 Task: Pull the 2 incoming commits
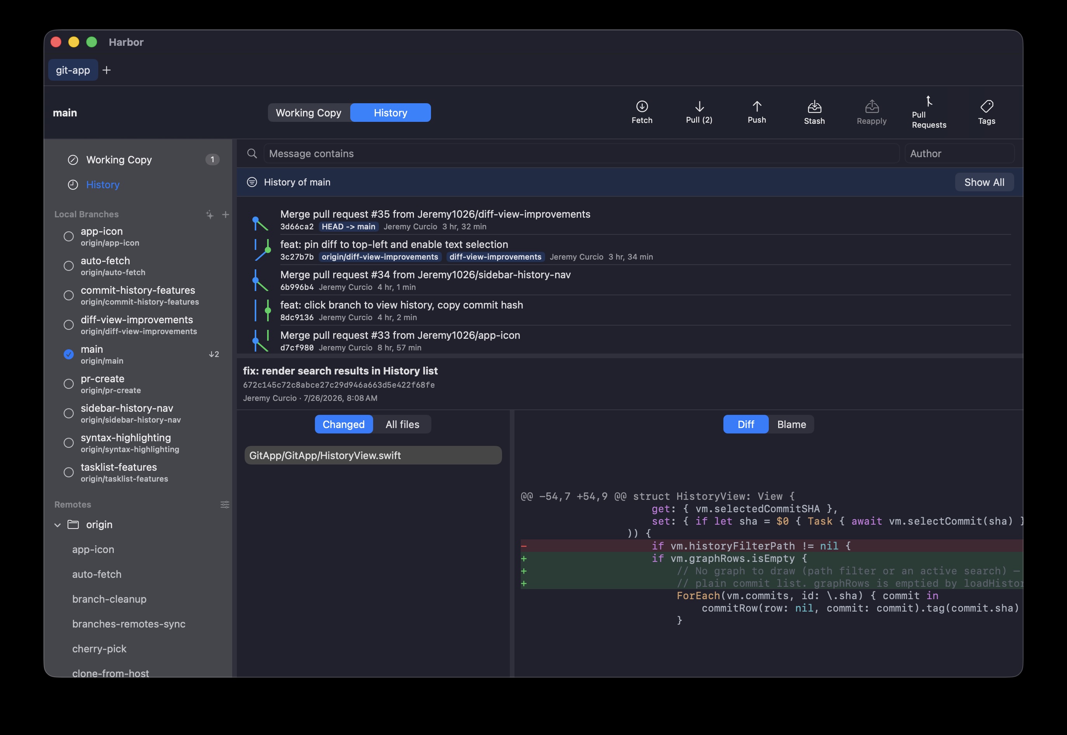click(x=699, y=113)
